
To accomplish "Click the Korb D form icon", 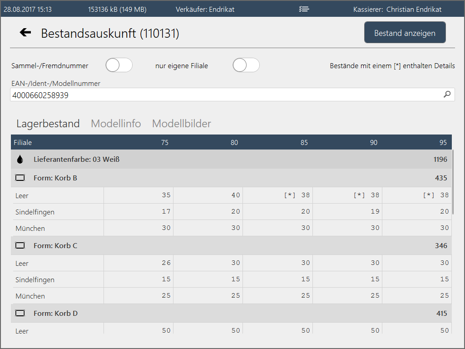I will pyautogui.click(x=20, y=314).
